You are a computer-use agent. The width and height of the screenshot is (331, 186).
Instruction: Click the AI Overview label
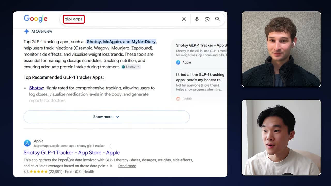pyautogui.click(x=42, y=31)
